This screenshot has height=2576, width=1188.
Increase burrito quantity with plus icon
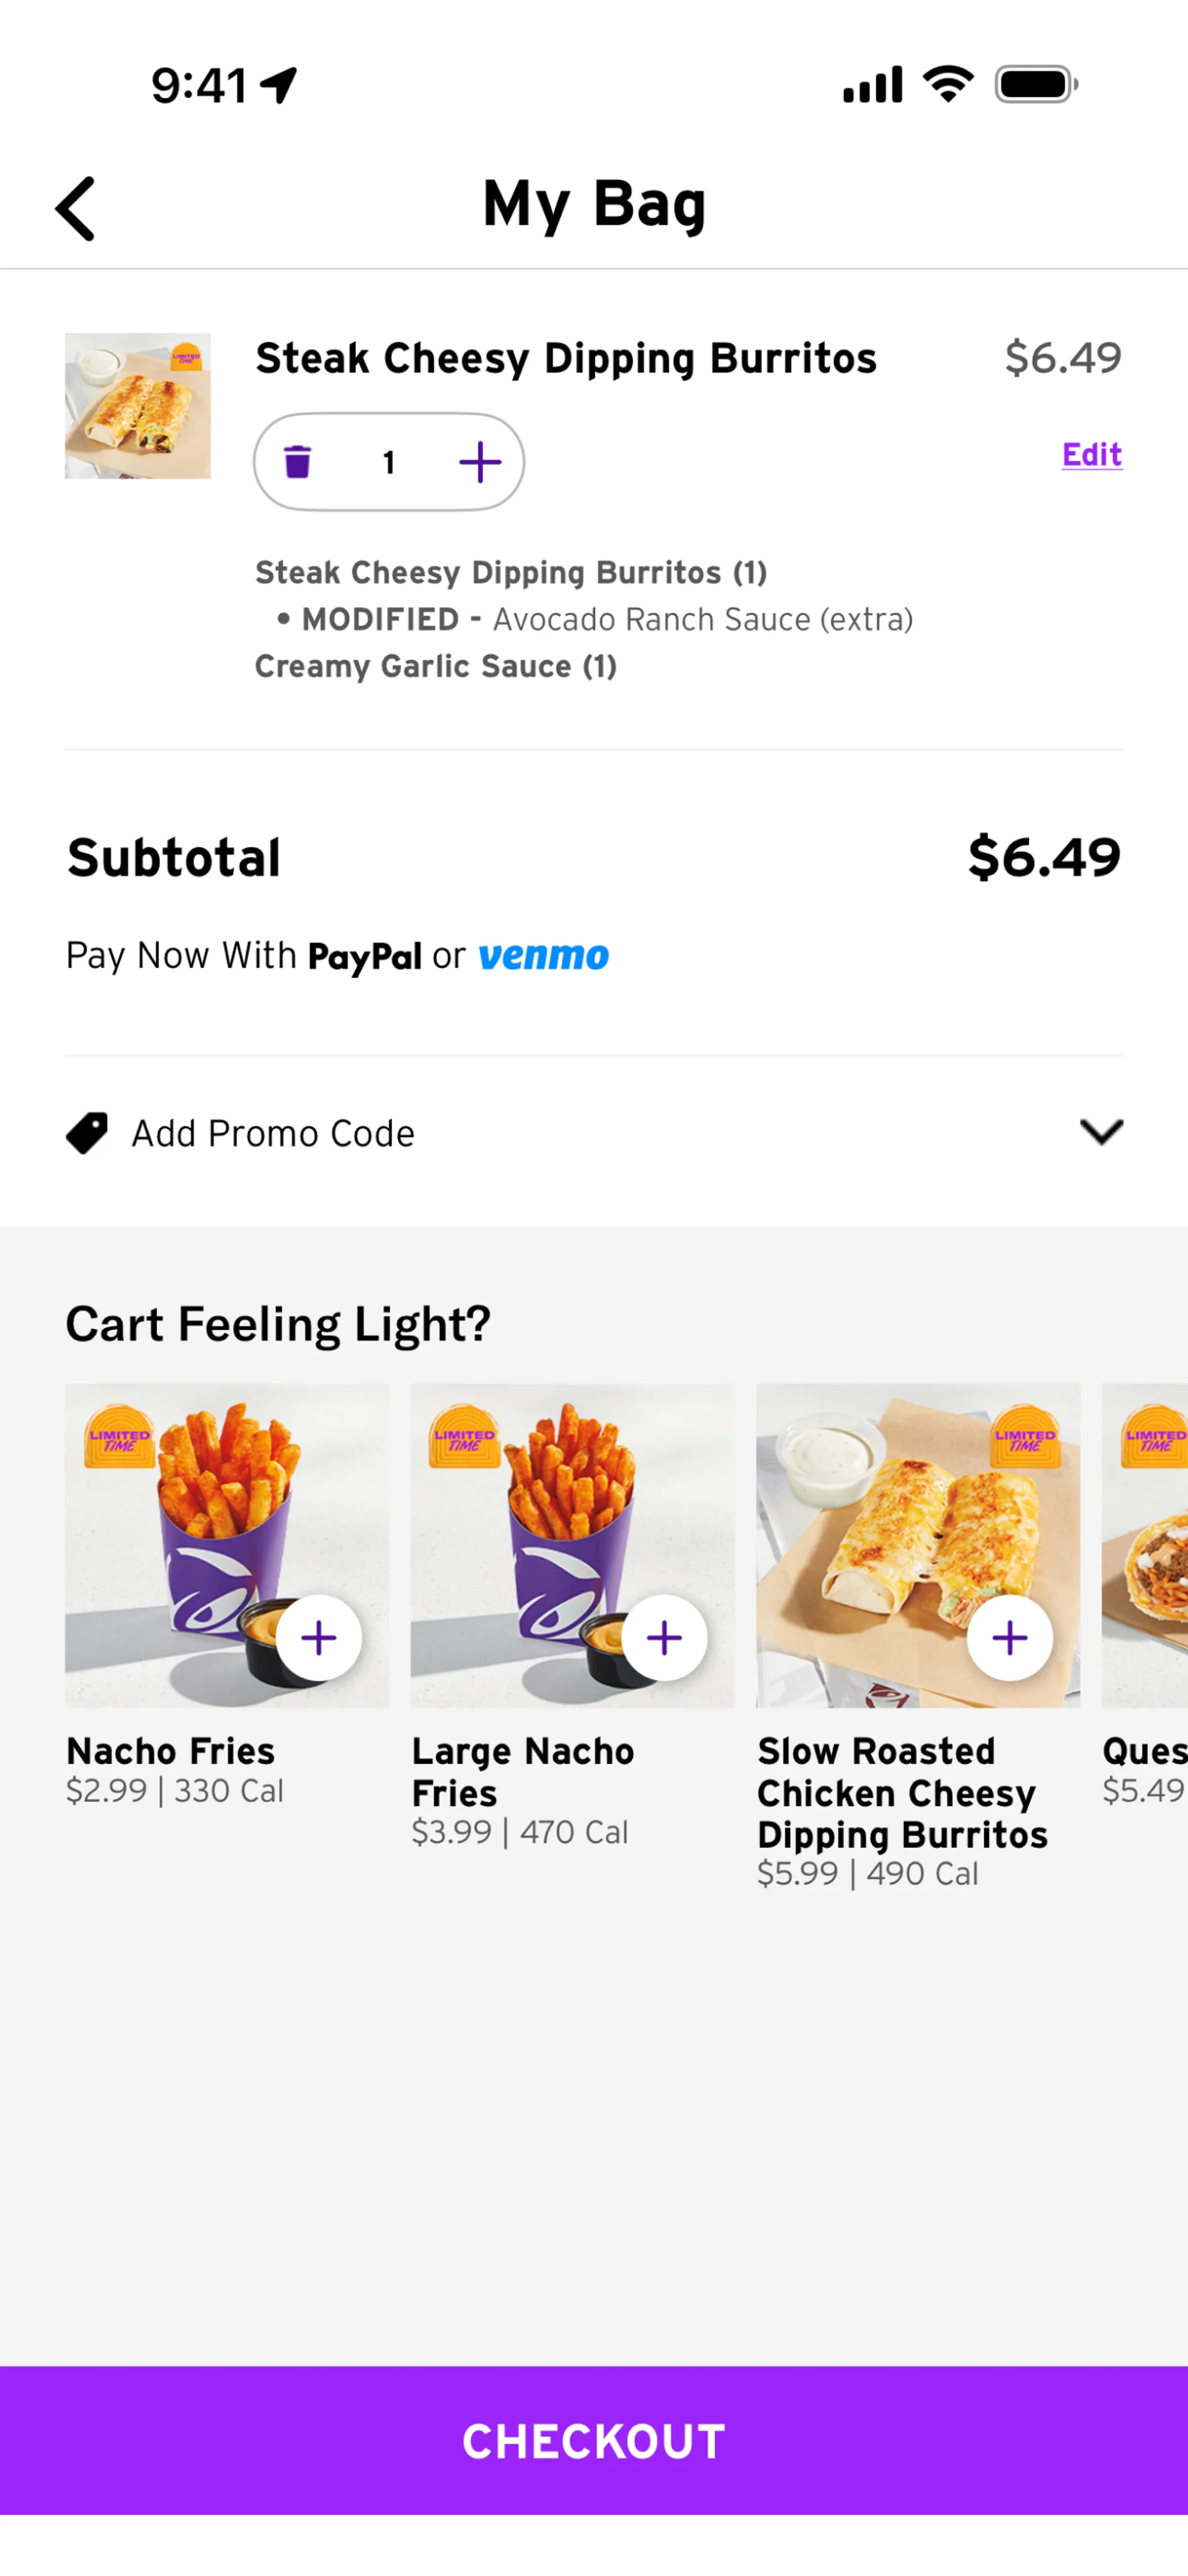480,462
